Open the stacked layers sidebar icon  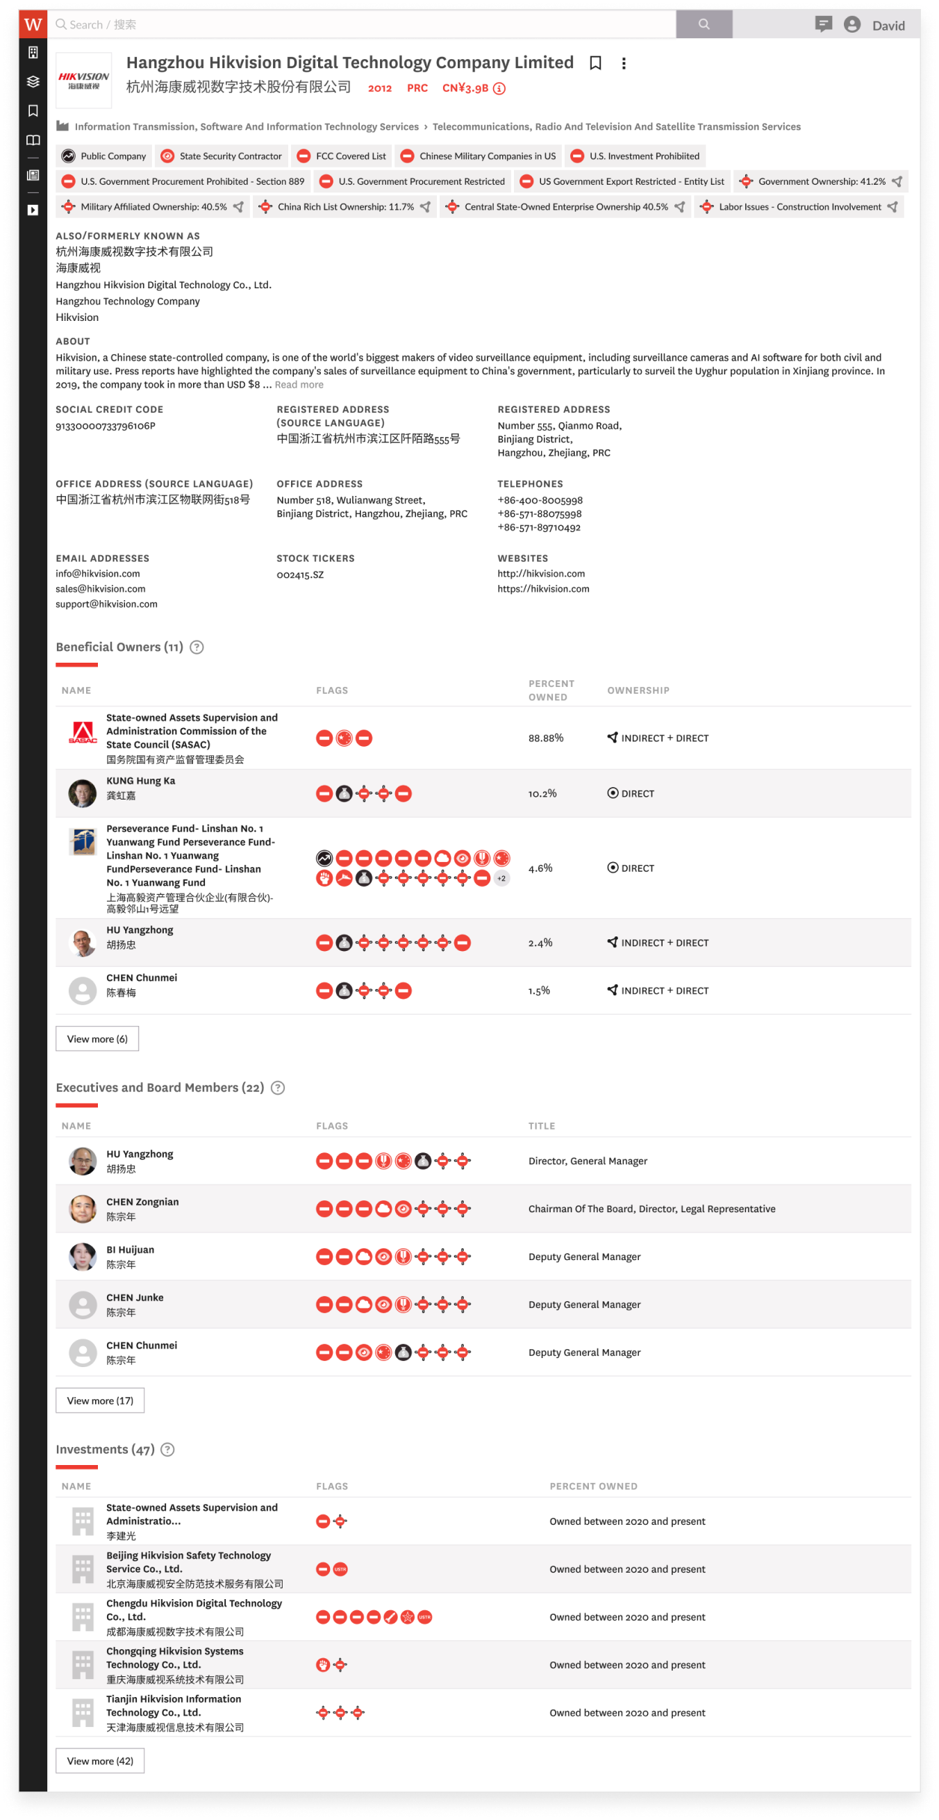point(33,82)
